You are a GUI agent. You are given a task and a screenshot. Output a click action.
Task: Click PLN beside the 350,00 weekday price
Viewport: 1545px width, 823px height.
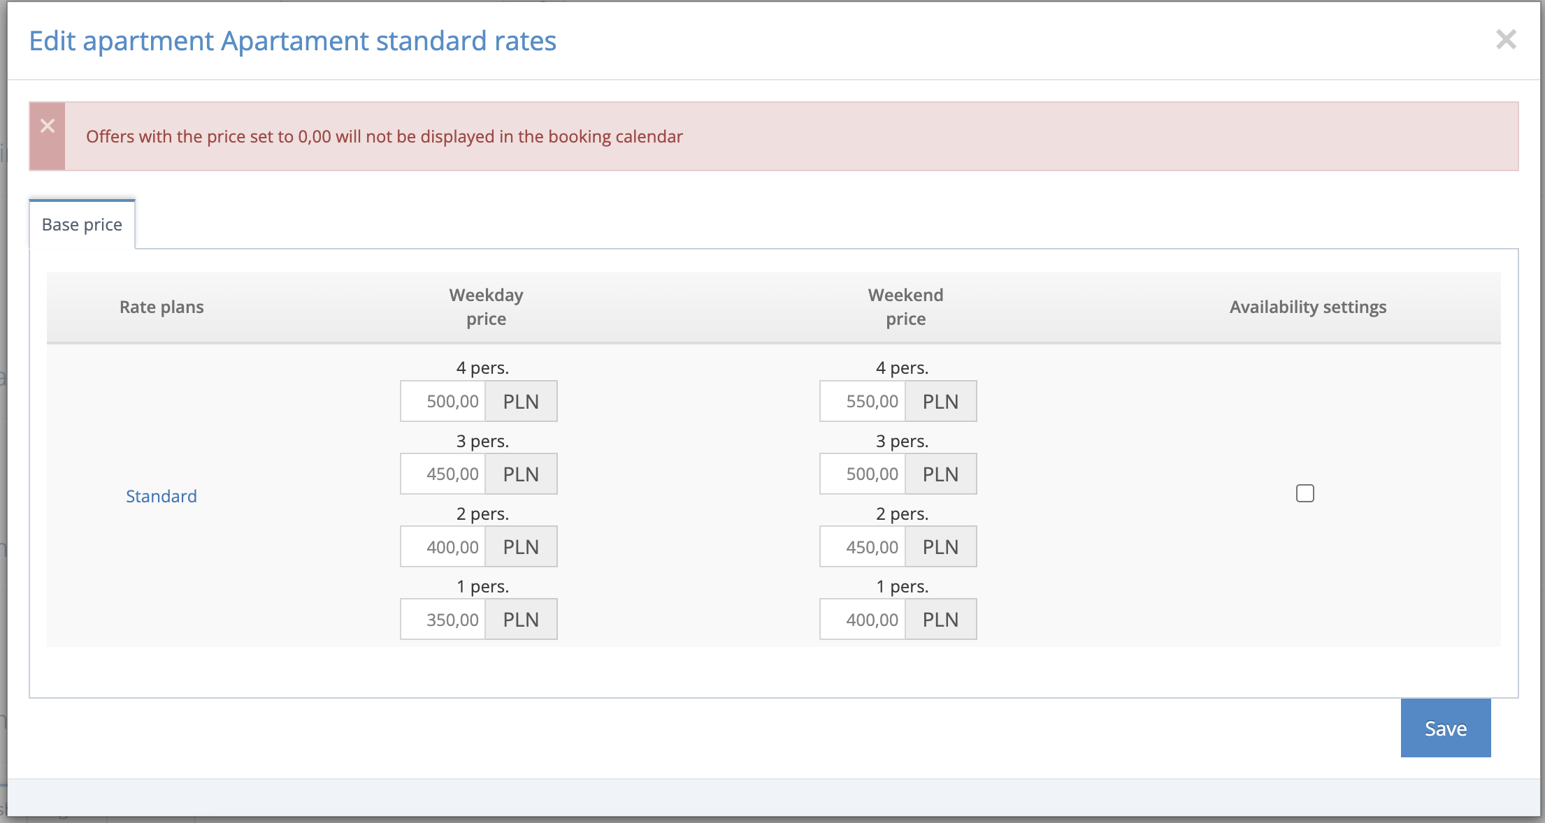(x=521, y=619)
